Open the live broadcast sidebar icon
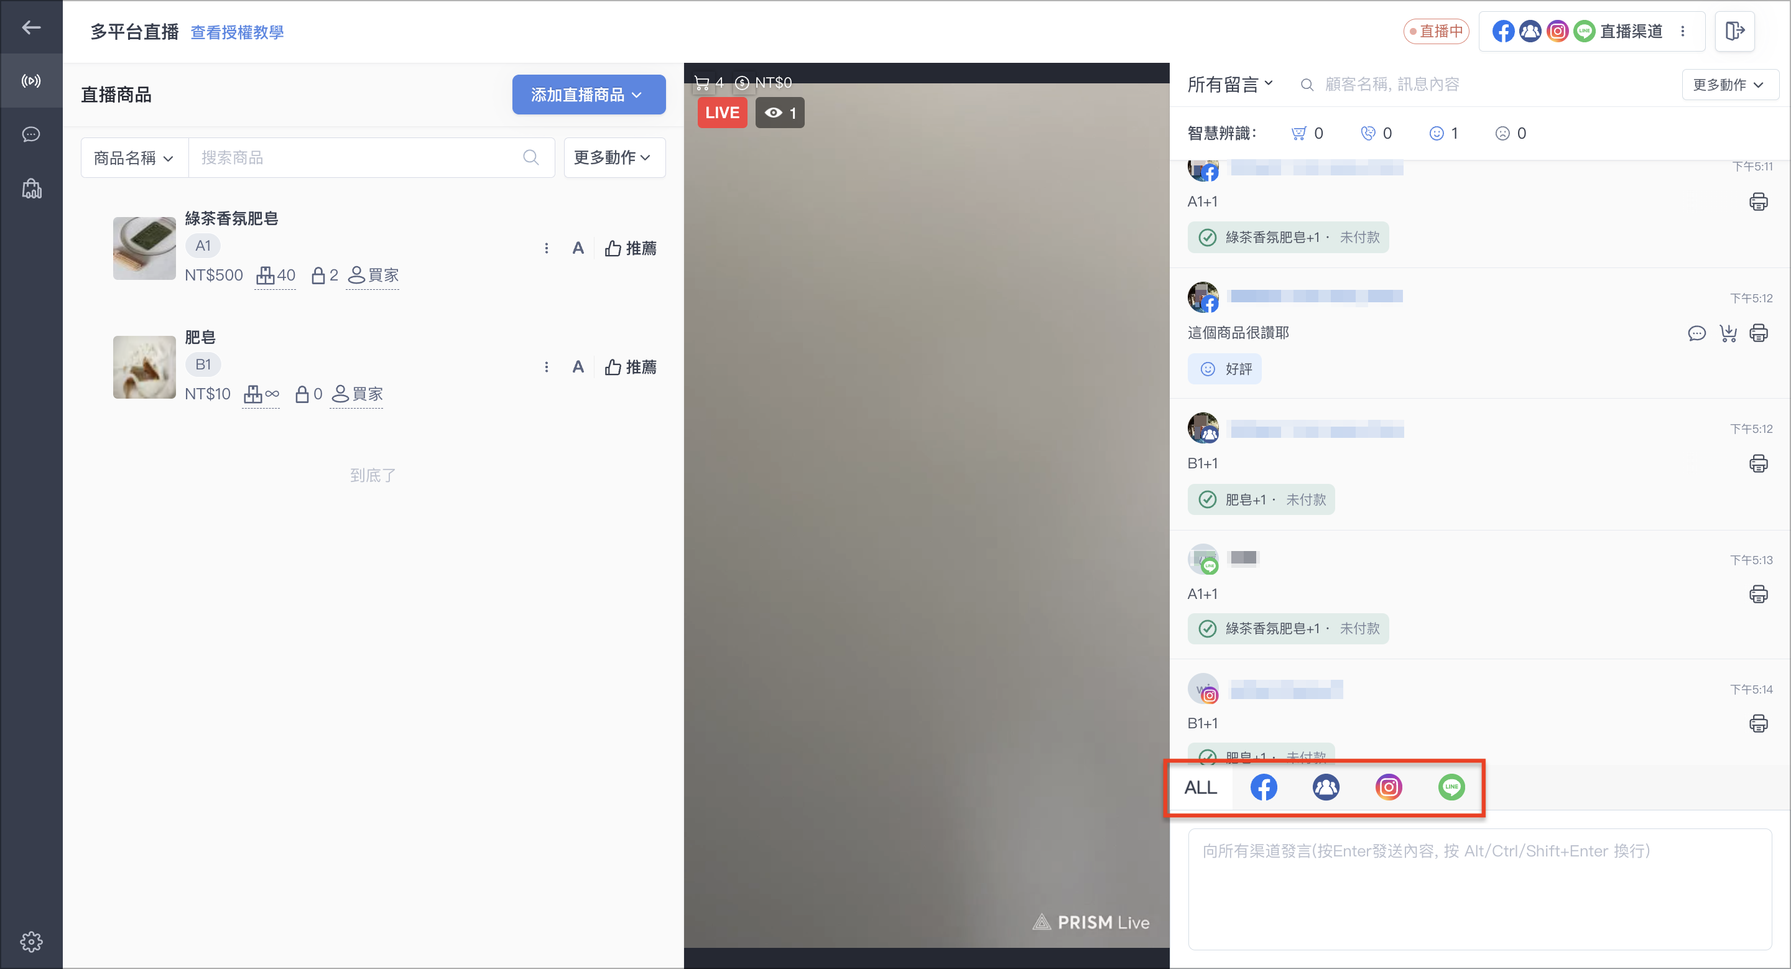 coord(30,81)
